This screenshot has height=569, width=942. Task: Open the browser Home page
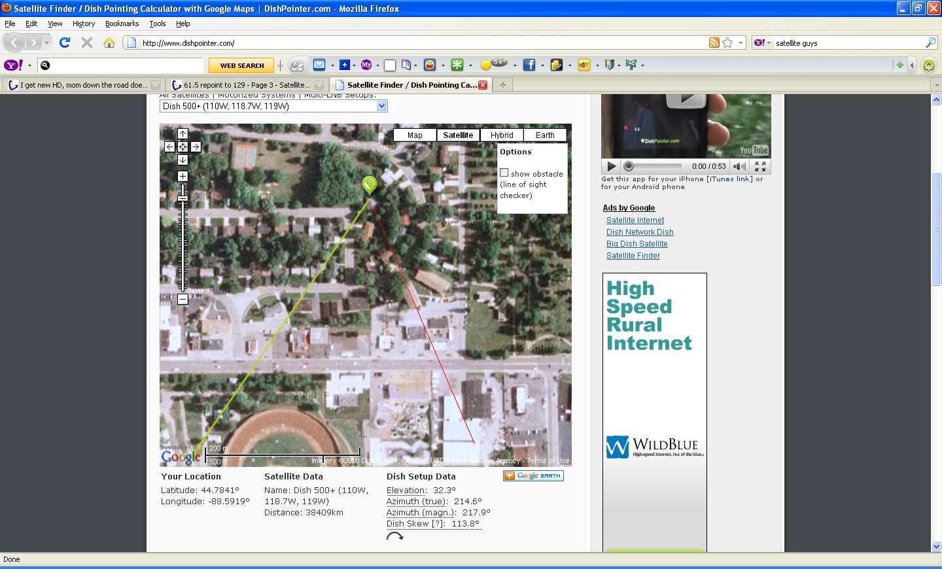109,43
